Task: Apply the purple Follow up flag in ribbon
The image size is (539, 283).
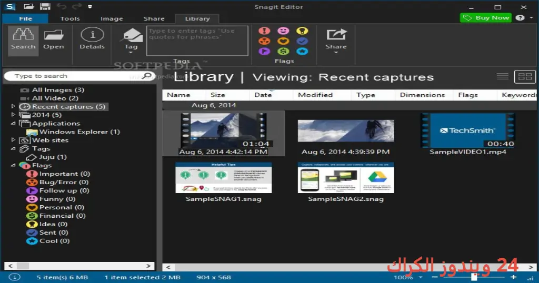Action: point(264,51)
